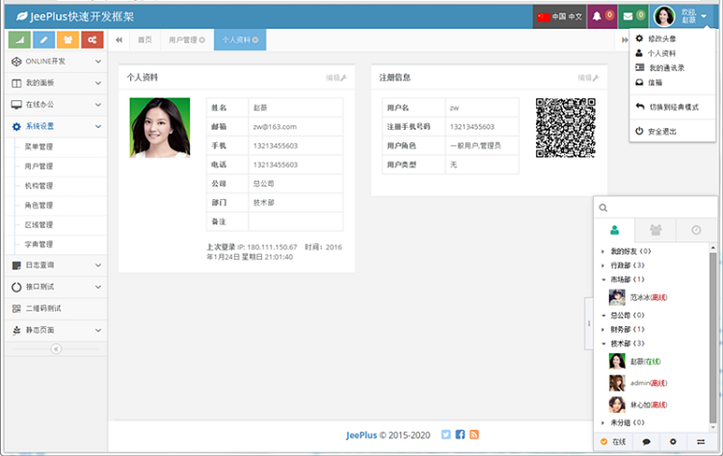Select 安全退出 from the user menu
This screenshot has height=456, width=723.
[x=661, y=130]
